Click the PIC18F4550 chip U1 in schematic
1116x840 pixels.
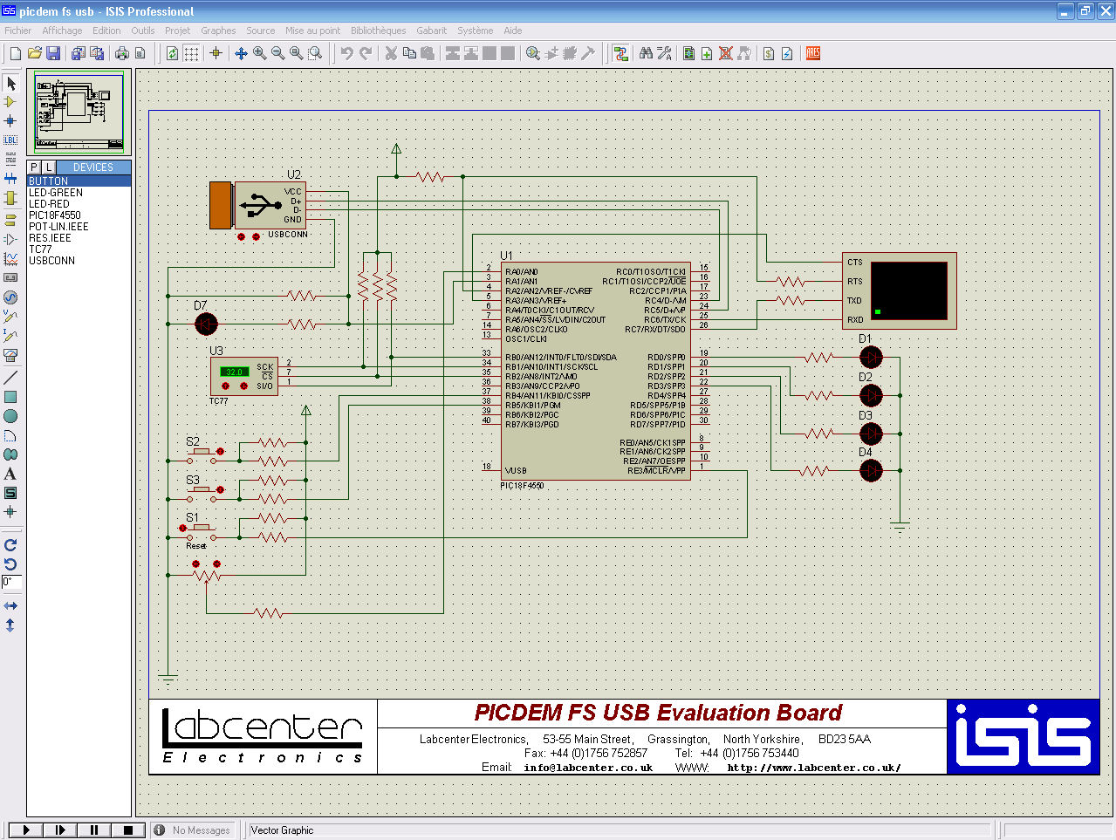(x=595, y=371)
